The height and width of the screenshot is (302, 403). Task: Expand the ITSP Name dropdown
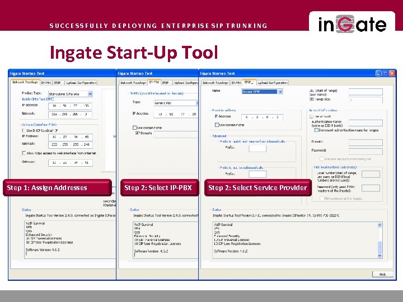(280, 92)
